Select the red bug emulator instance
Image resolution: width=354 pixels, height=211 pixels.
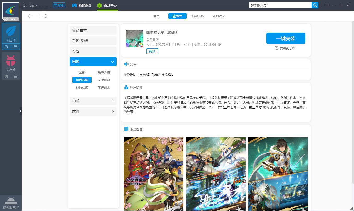click(x=11, y=63)
